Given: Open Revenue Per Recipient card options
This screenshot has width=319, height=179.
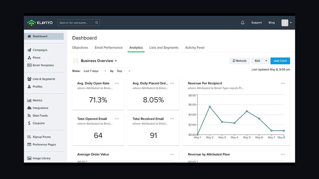Looking at the screenshot, I should click(x=283, y=83).
